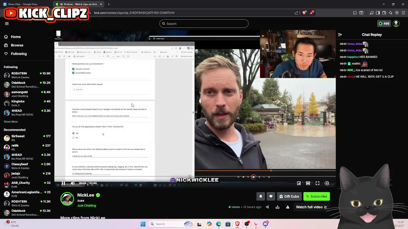Open Odablock 10.2K channel in Following
The width and height of the screenshot is (408, 229).
[x=27, y=85]
